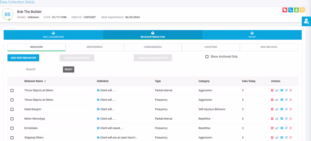
Task: Go to the Locations sub-tab
Action: (x=211, y=47)
